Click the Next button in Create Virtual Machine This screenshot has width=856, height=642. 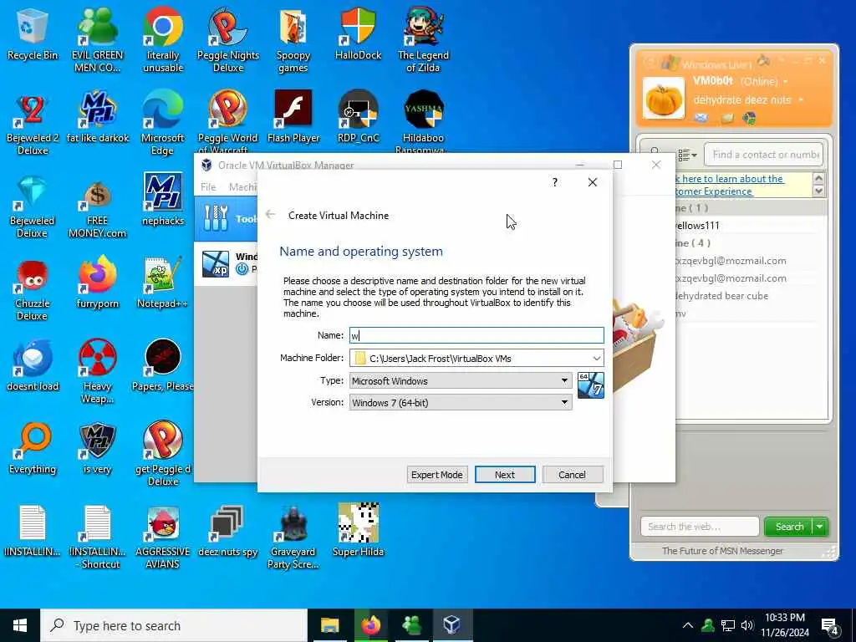click(x=505, y=475)
